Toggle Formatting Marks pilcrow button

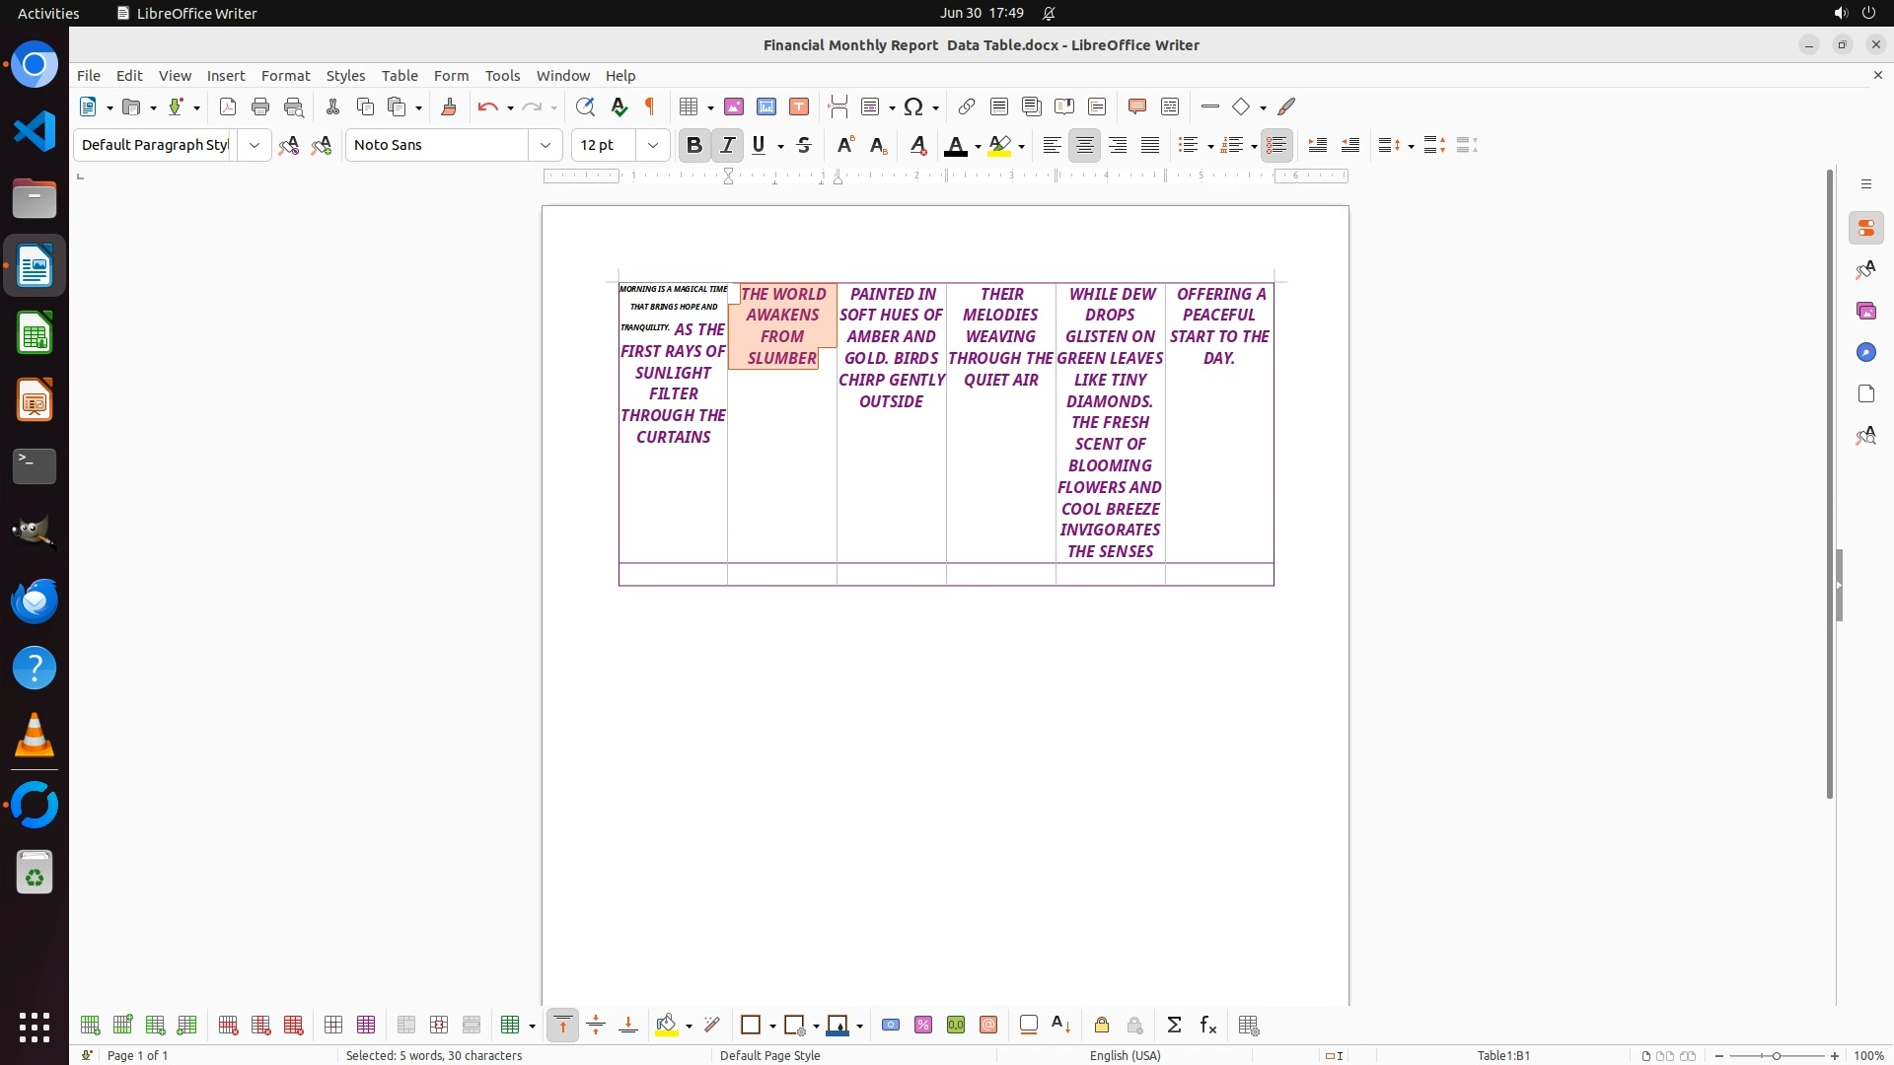[x=650, y=106]
